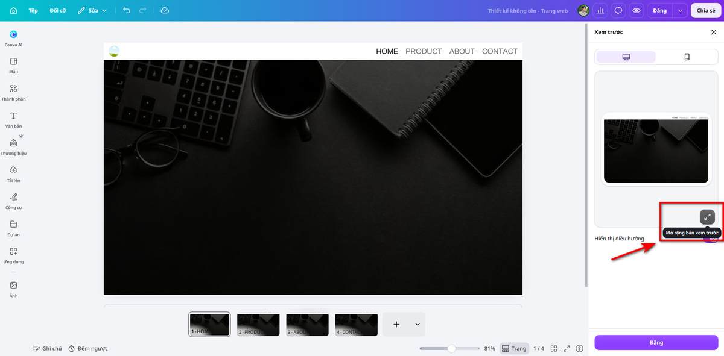Click the design title Thiết kế không tên
This screenshot has width=724, height=356.
click(528, 11)
